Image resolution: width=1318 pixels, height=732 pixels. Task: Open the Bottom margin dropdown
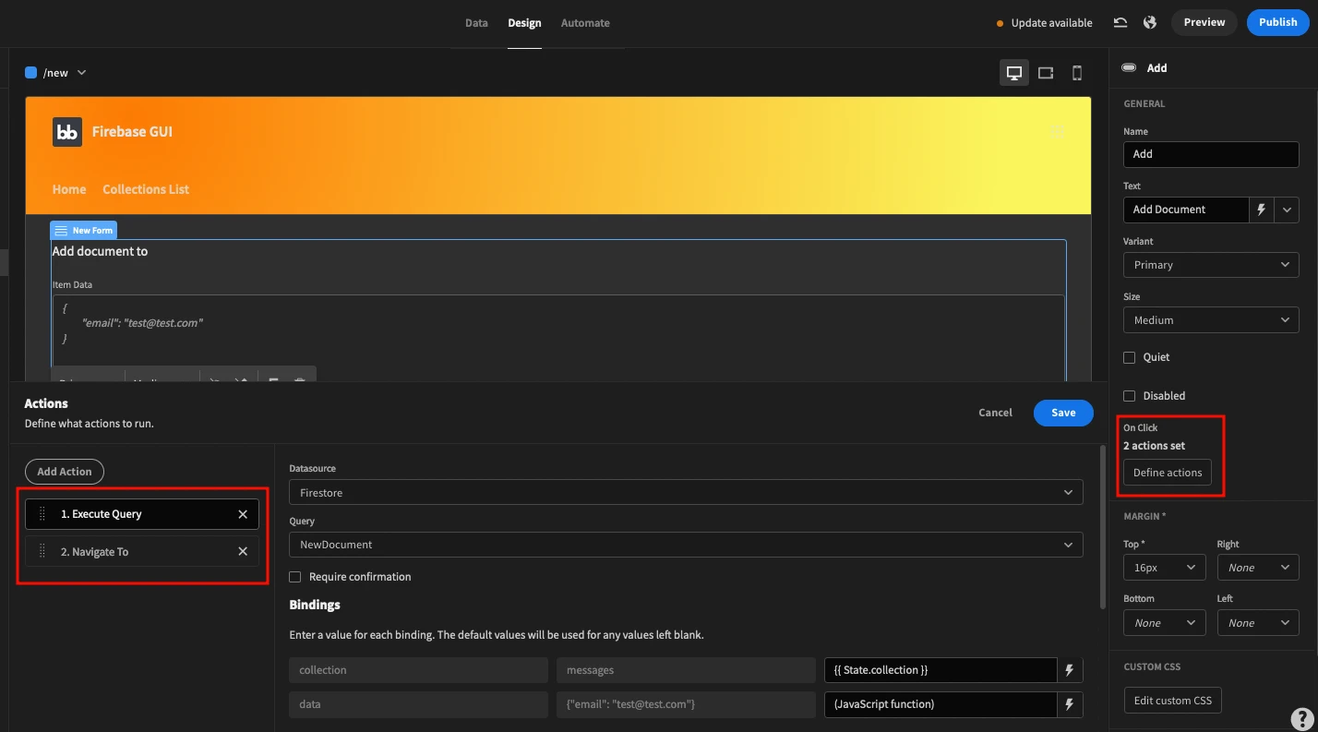coord(1165,623)
